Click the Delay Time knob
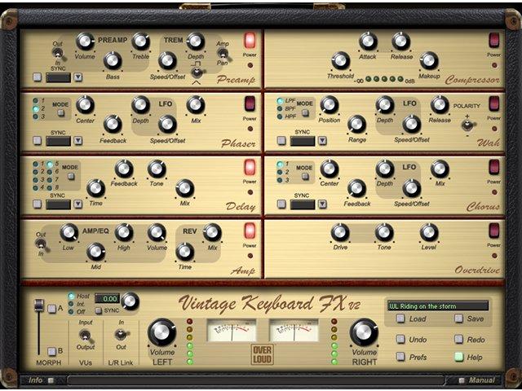The height and width of the screenshot is (391, 522). click(x=96, y=188)
